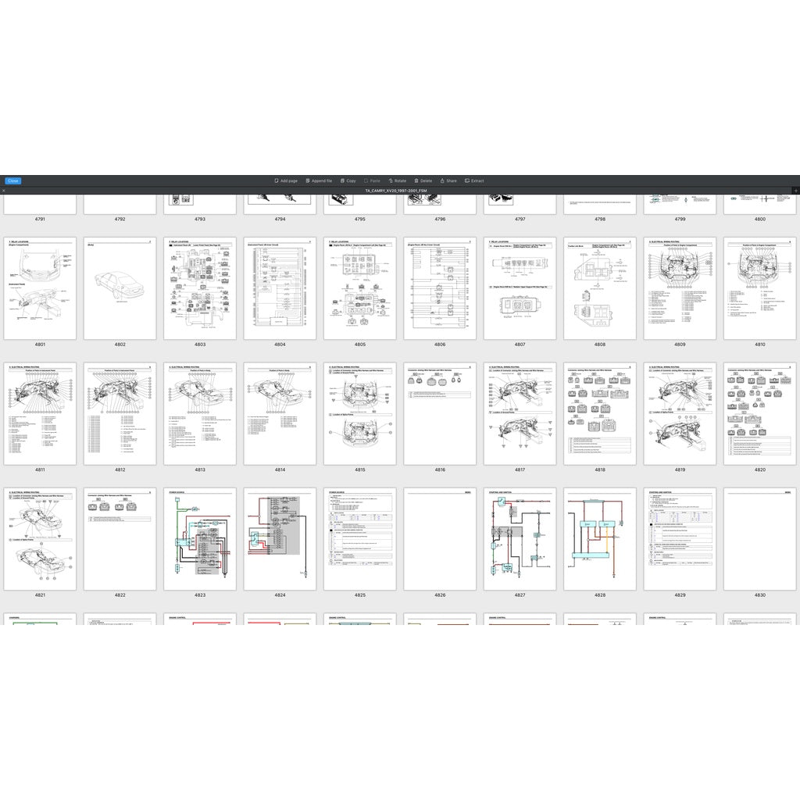Image resolution: width=800 pixels, height=800 pixels.
Task: Choose page 4815 thumbnail
Action: click(359, 413)
